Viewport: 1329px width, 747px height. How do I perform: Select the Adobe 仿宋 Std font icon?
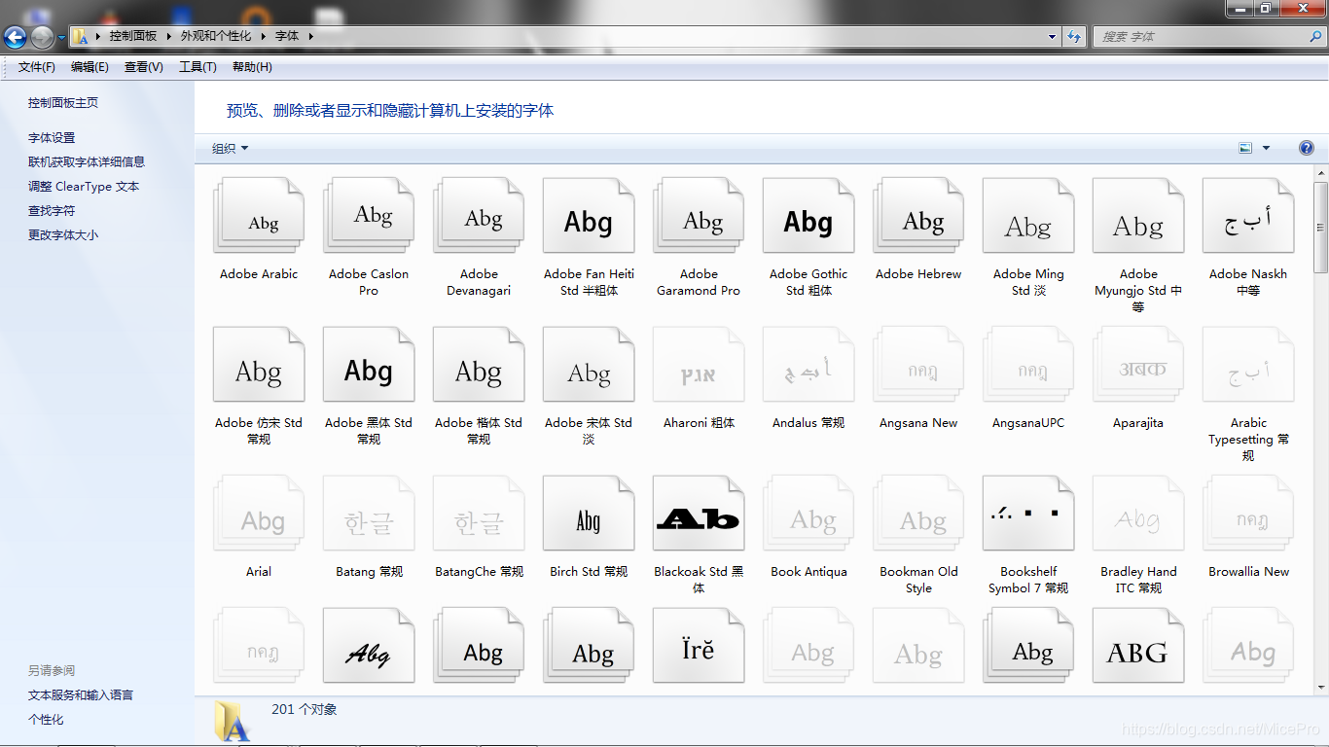click(259, 365)
